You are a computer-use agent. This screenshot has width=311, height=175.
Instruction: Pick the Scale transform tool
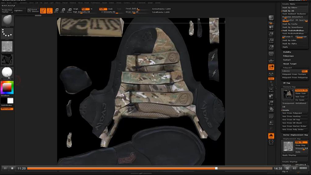(63, 10)
